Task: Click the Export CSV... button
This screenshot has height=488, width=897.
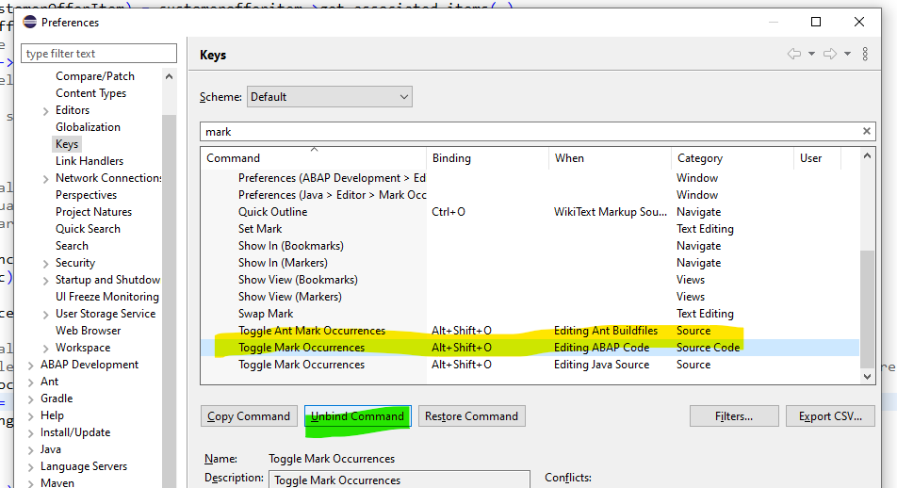Action: point(830,415)
